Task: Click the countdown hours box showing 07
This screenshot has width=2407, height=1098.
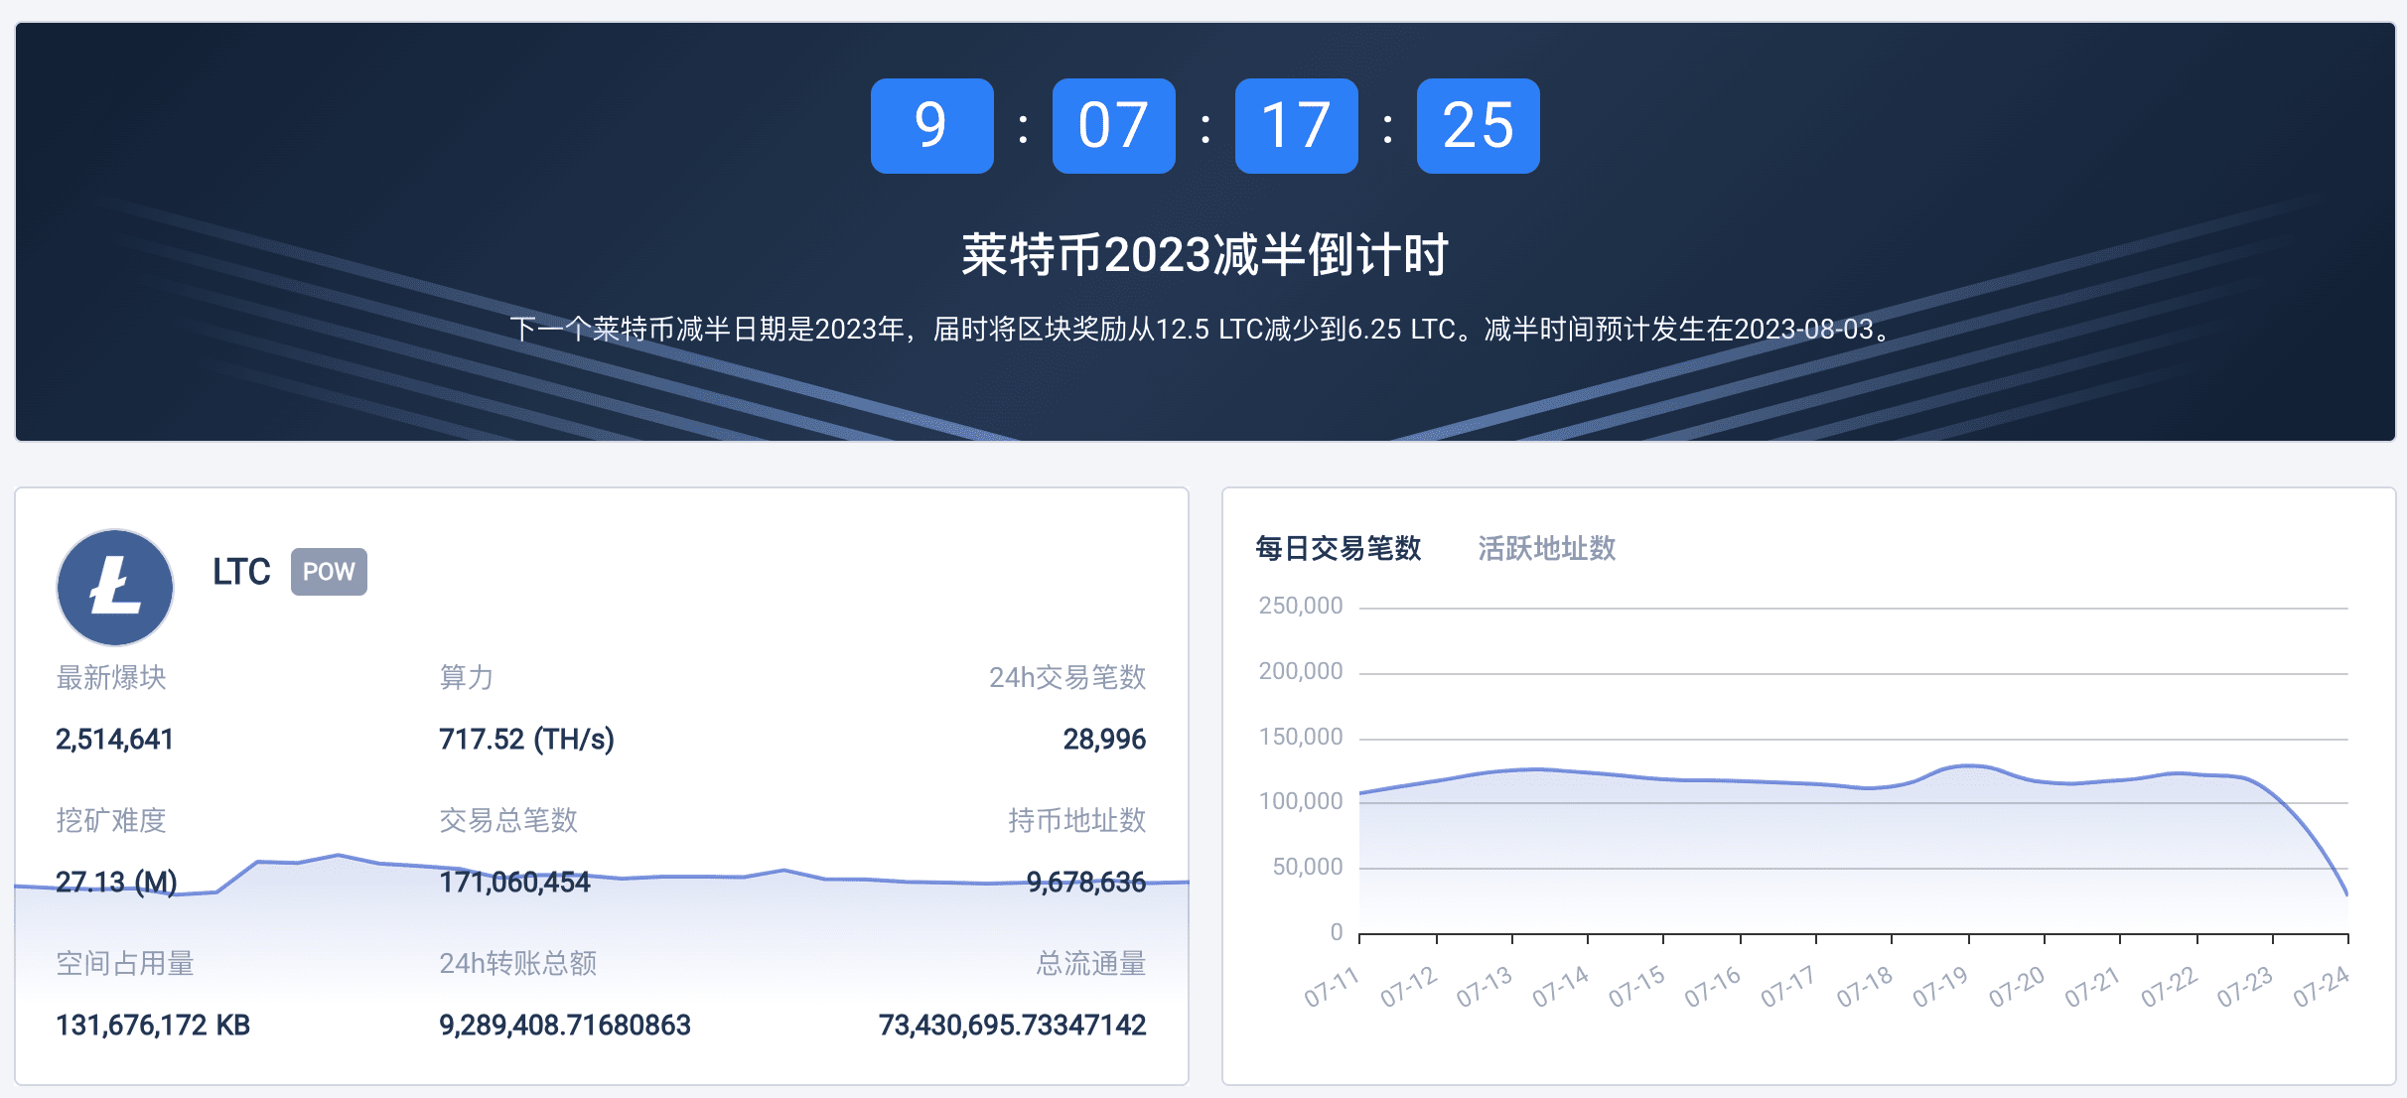Action: (1113, 126)
